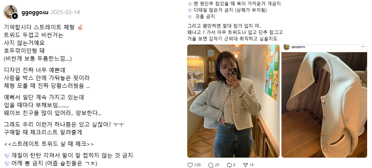This screenshot has width=372, height=168.
Task: Open ggoggosu's profile picture at post top
Action: coord(10,11)
